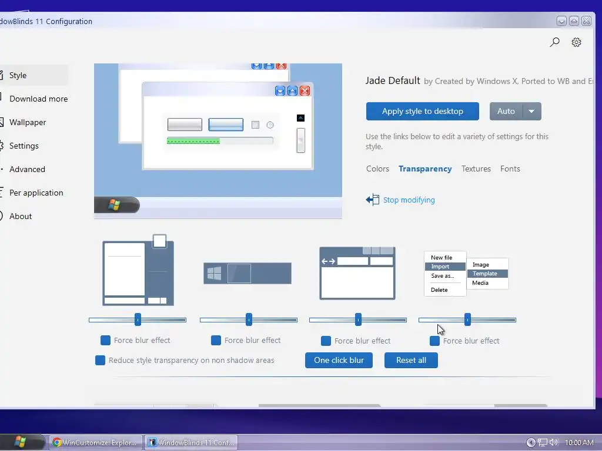Toggle Force blur effect under Start menu slider
602x451 pixels.
105,340
